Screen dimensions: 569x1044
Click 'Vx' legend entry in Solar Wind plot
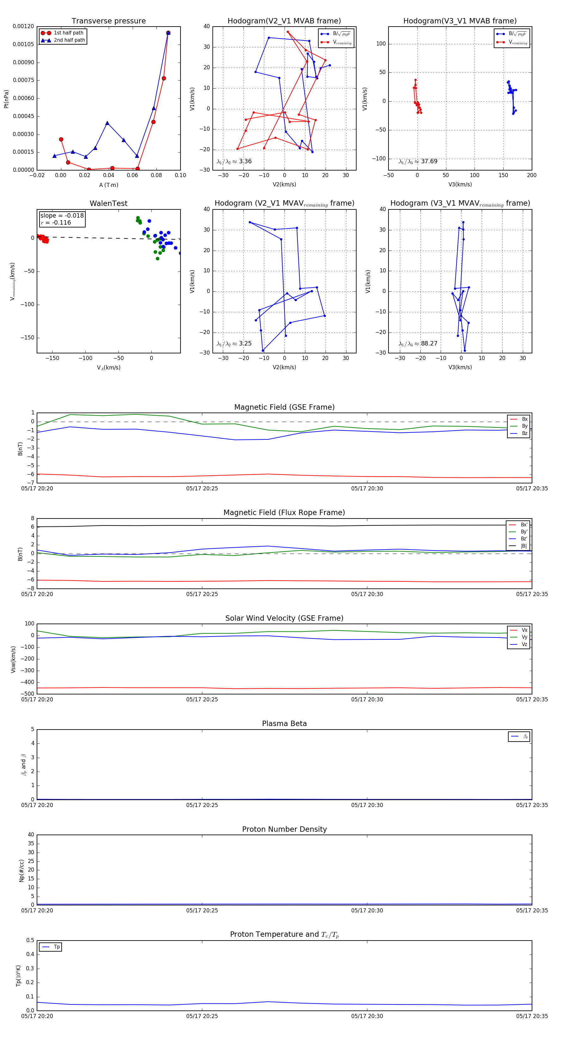click(519, 630)
